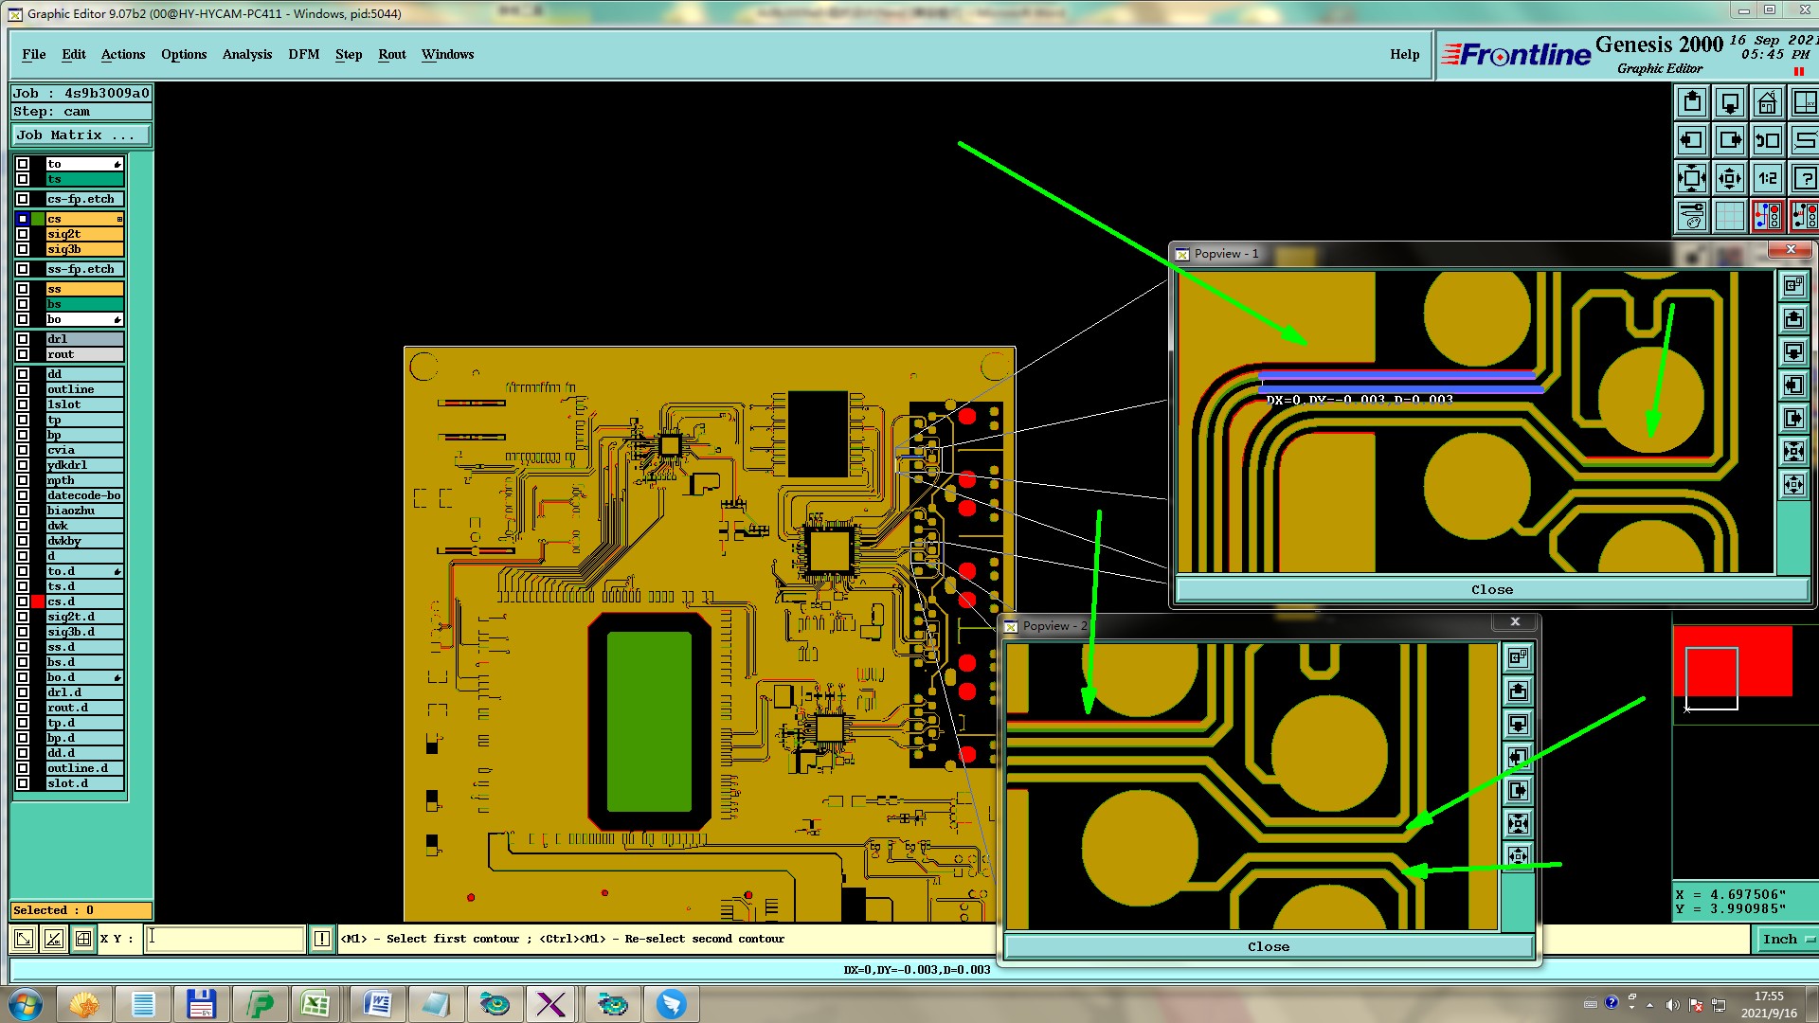Toggle the grid display icon
Viewport: 1819px width, 1023px height.
point(1729,216)
